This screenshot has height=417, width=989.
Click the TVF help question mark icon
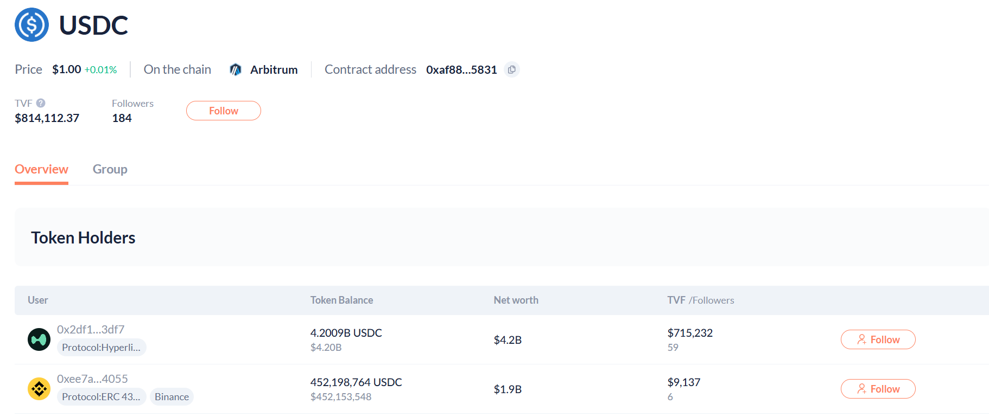pos(41,103)
